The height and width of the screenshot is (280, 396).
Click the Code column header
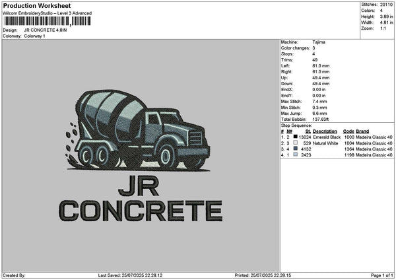click(x=348, y=131)
